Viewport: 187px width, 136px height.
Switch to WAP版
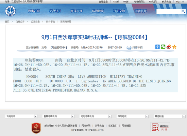click(x=116, y=2)
